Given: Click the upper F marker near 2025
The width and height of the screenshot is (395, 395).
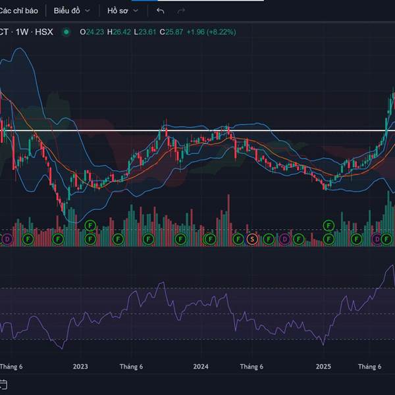Looking at the screenshot, I should click(x=329, y=225).
